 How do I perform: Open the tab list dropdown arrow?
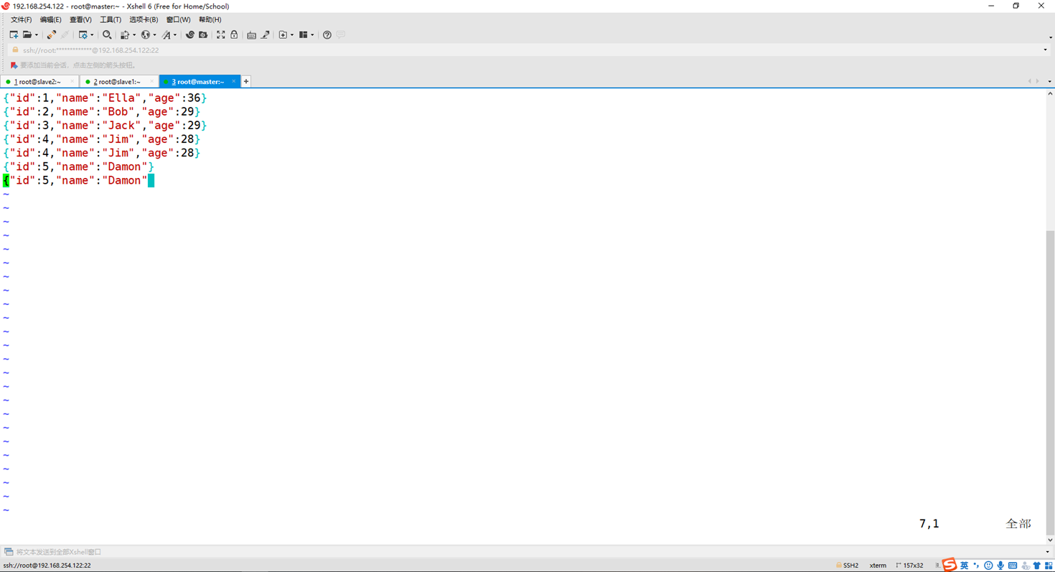coord(1049,82)
